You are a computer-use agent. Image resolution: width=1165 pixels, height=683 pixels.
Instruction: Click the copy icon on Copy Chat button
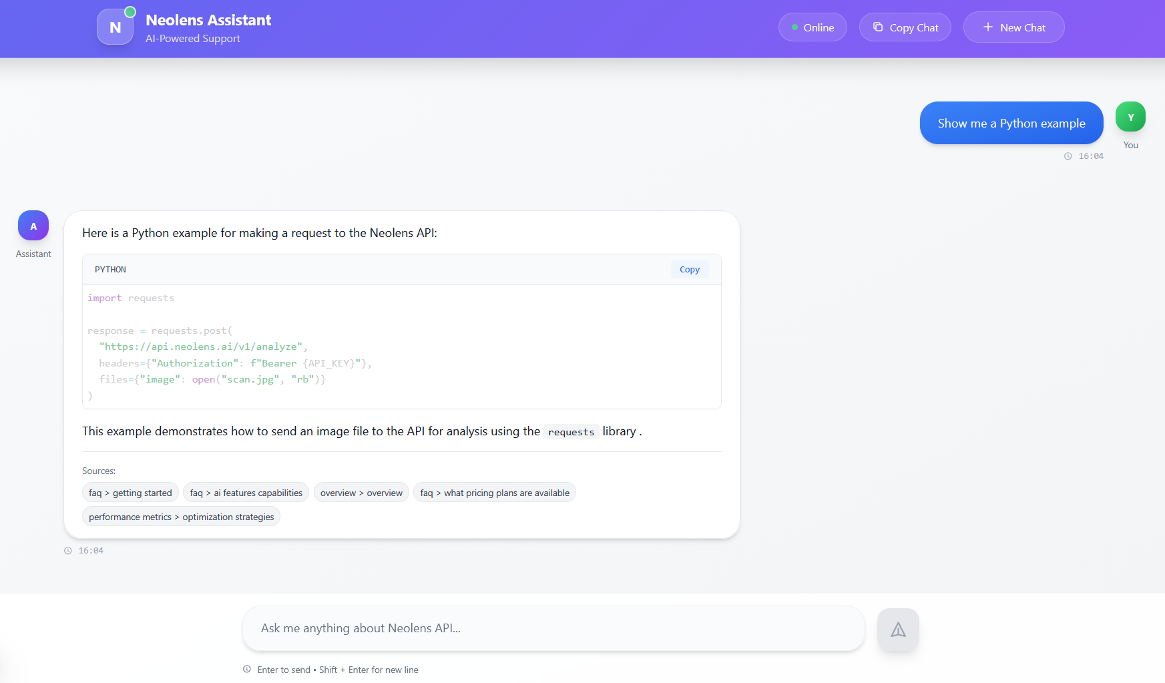tap(878, 27)
